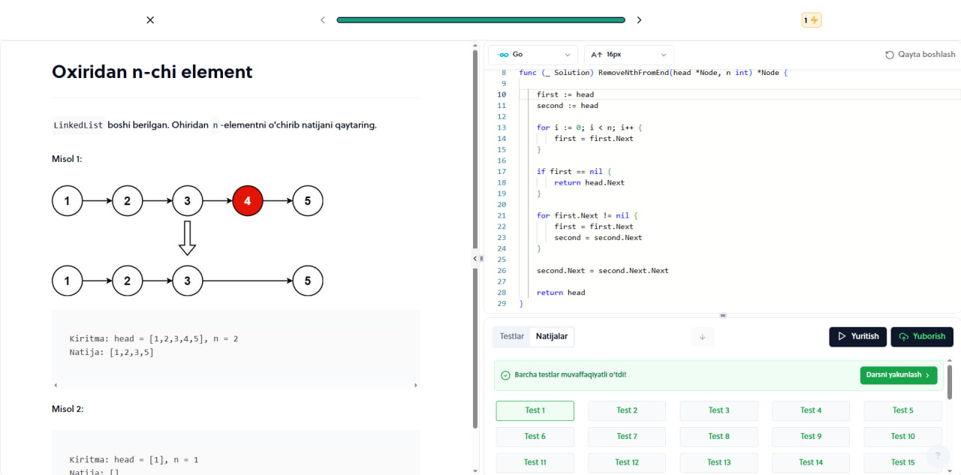Click the Qayta boshlash reset icon
Image resolution: width=961 pixels, height=475 pixels.
(x=890, y=55)
